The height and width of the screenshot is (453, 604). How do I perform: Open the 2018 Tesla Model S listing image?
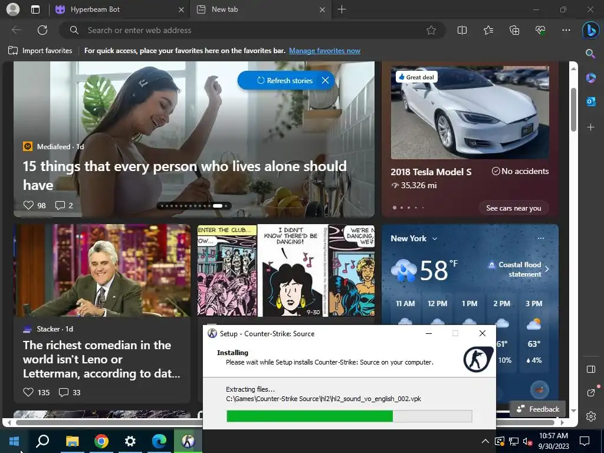(470, 112)
